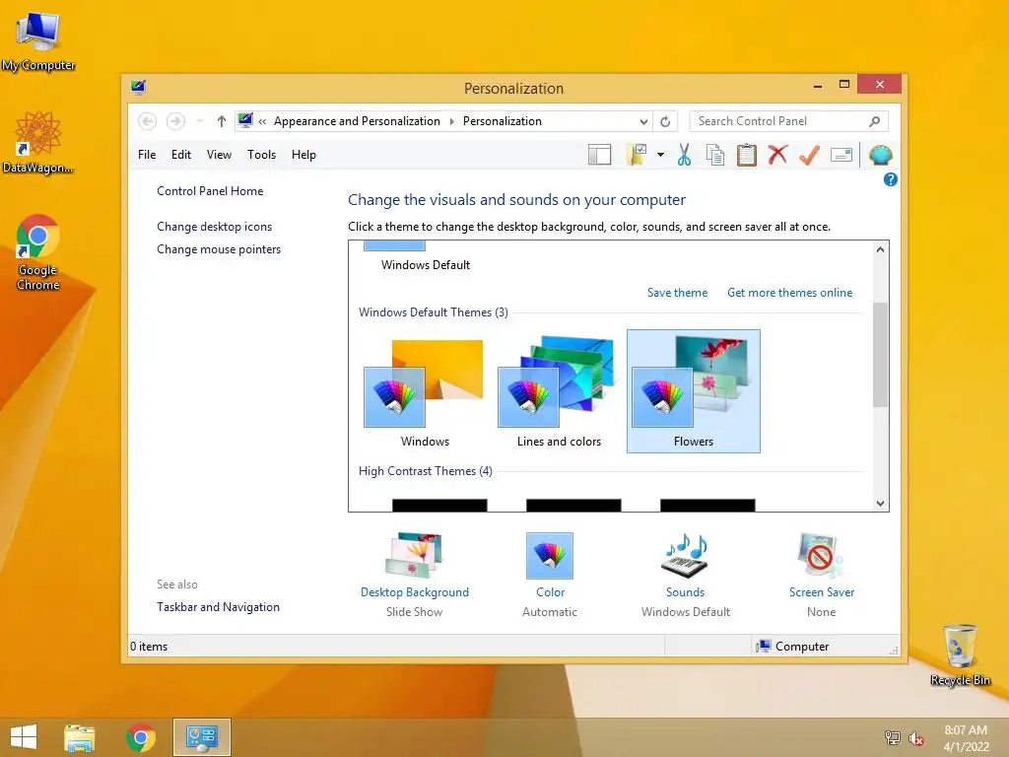Click the '0 items' status bar text
The width and height of the screenshot is (1009, 757).
click(149, 647)
